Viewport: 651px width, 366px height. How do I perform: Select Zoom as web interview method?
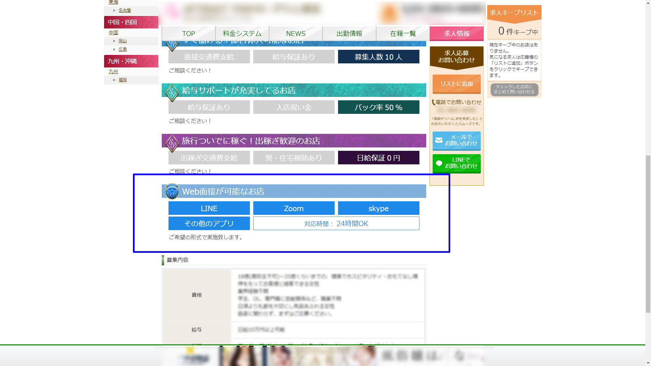point(294,208)
